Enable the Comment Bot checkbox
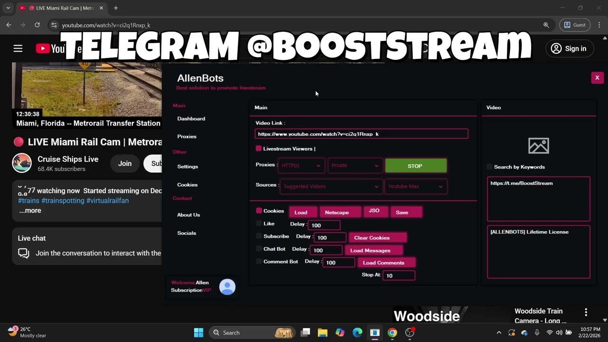 pos(259,261)
